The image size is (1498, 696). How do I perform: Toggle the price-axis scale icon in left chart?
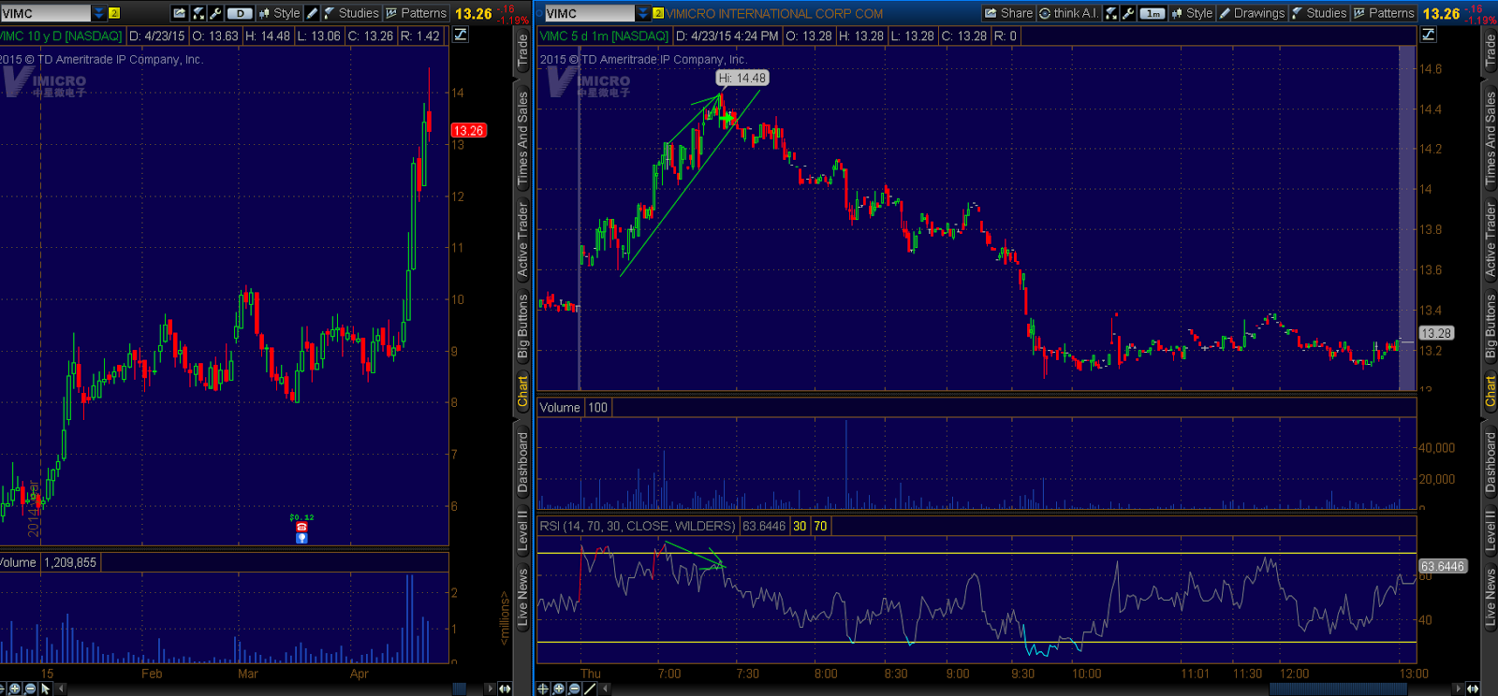tap(461, 35)
